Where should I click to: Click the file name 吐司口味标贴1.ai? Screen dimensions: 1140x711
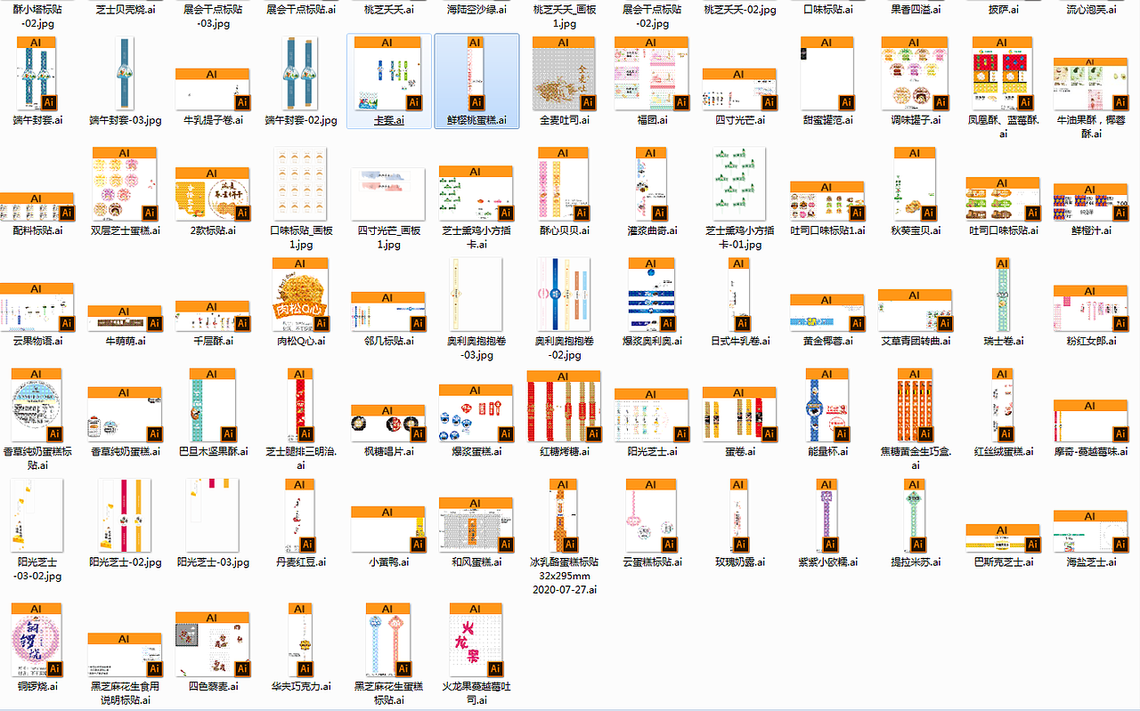pyautogui.click(x=826, y=230)
